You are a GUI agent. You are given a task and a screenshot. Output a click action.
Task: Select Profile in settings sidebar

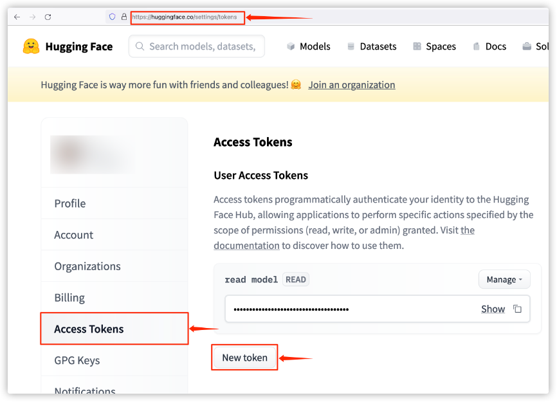point(70,203)
